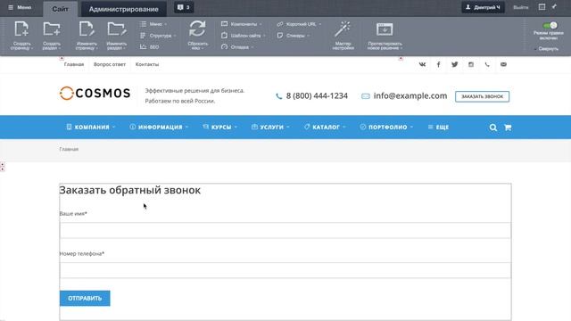571x321 pixels.
Task: Click phone number 8 (800) 444-1234
Action: pos(317,95)
